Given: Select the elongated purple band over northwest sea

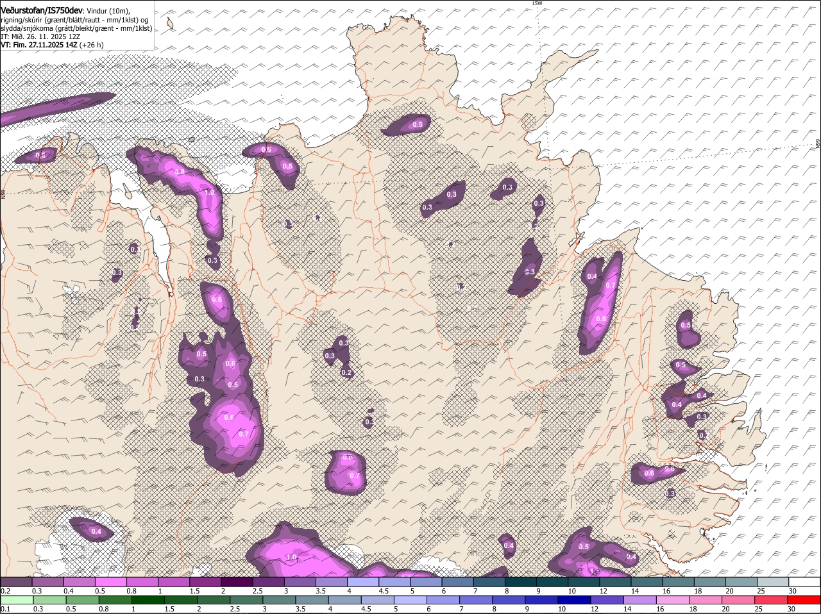Looking at the screenshot, I should 58,107.
